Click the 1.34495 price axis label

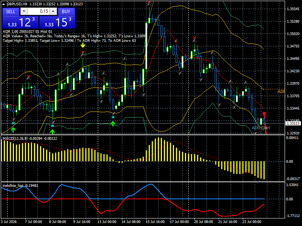point(293,59)
